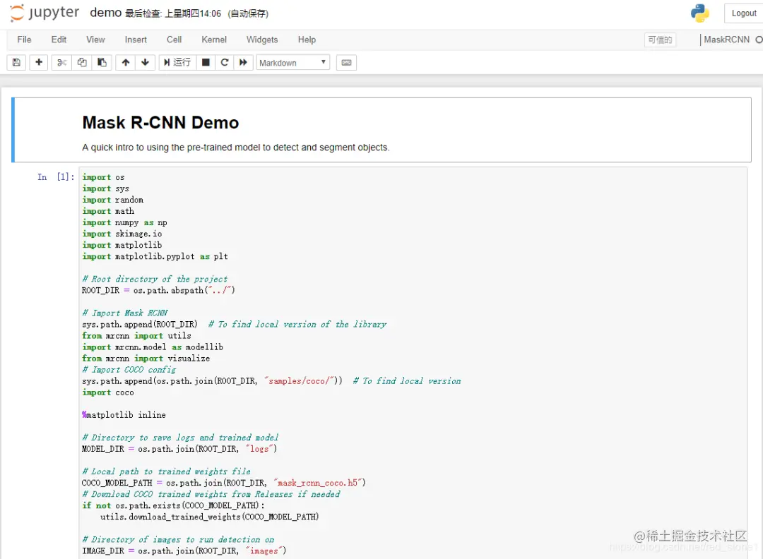Open the Edit menu
Image resolution: width=763 pixels, height=559 pixels.
click(x=59, y=40)
